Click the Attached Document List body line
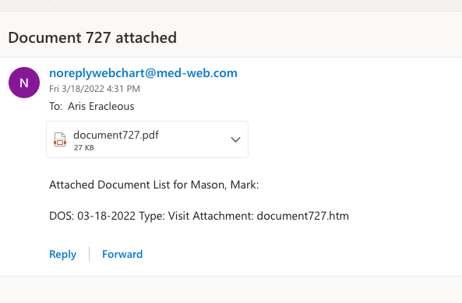462x303 pixels. (x=153, y=185)
